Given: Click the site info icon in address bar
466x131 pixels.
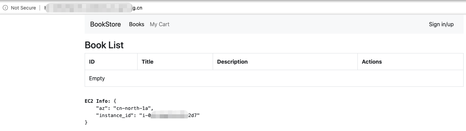Looking at the screenshot, I should [x=5, y=8].
